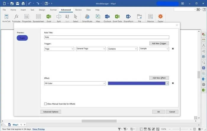207x131 pixels.
Task: Switch to the Insert tab
Action: (23, 10)
